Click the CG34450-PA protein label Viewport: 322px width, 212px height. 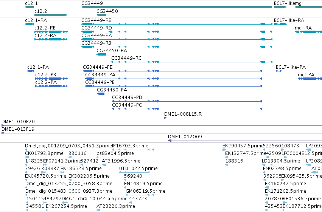click(x=112, y=90)
